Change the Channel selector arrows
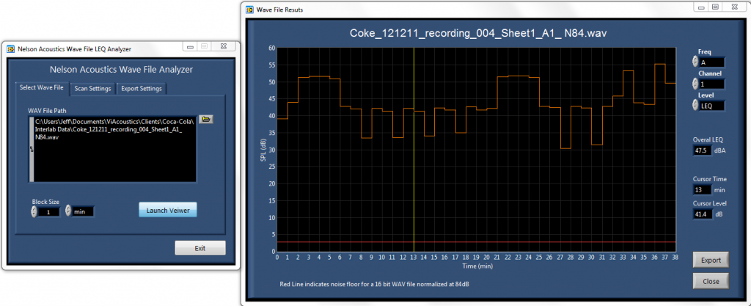 pos(695,84)
